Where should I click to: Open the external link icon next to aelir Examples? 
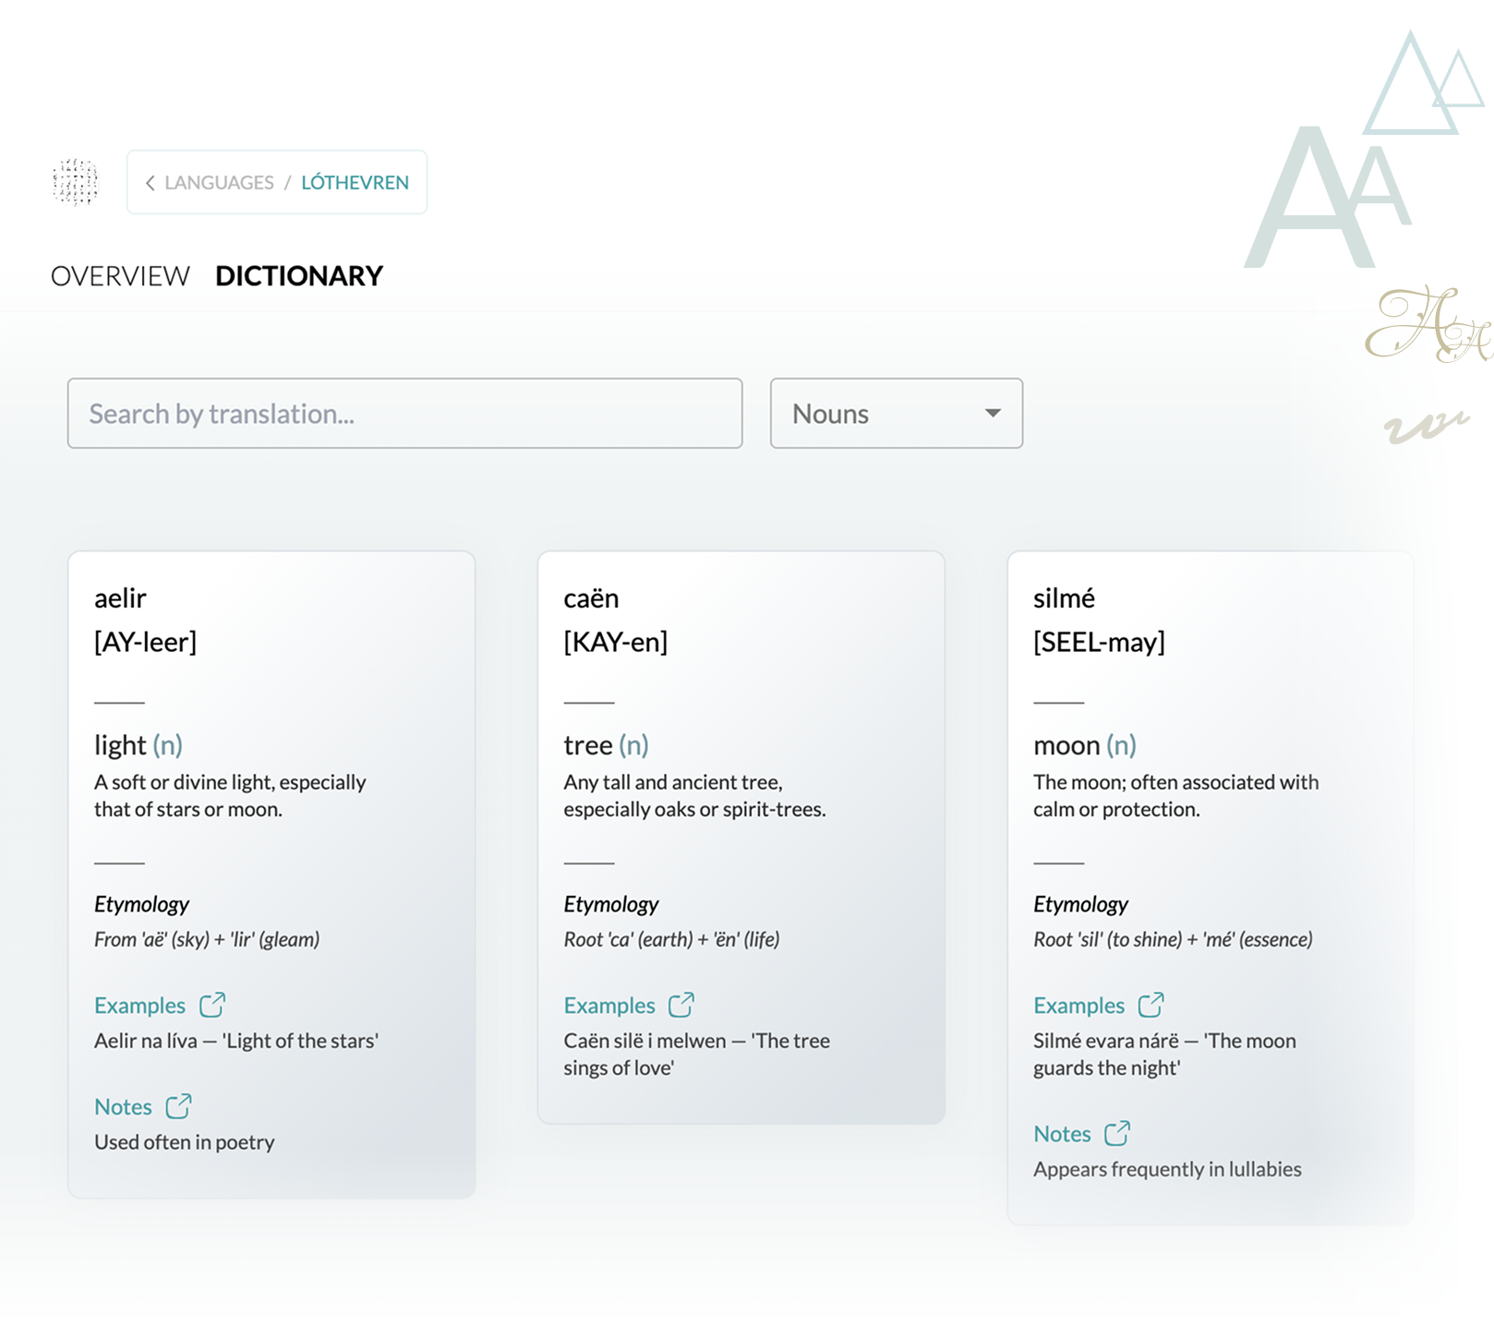213,1005
